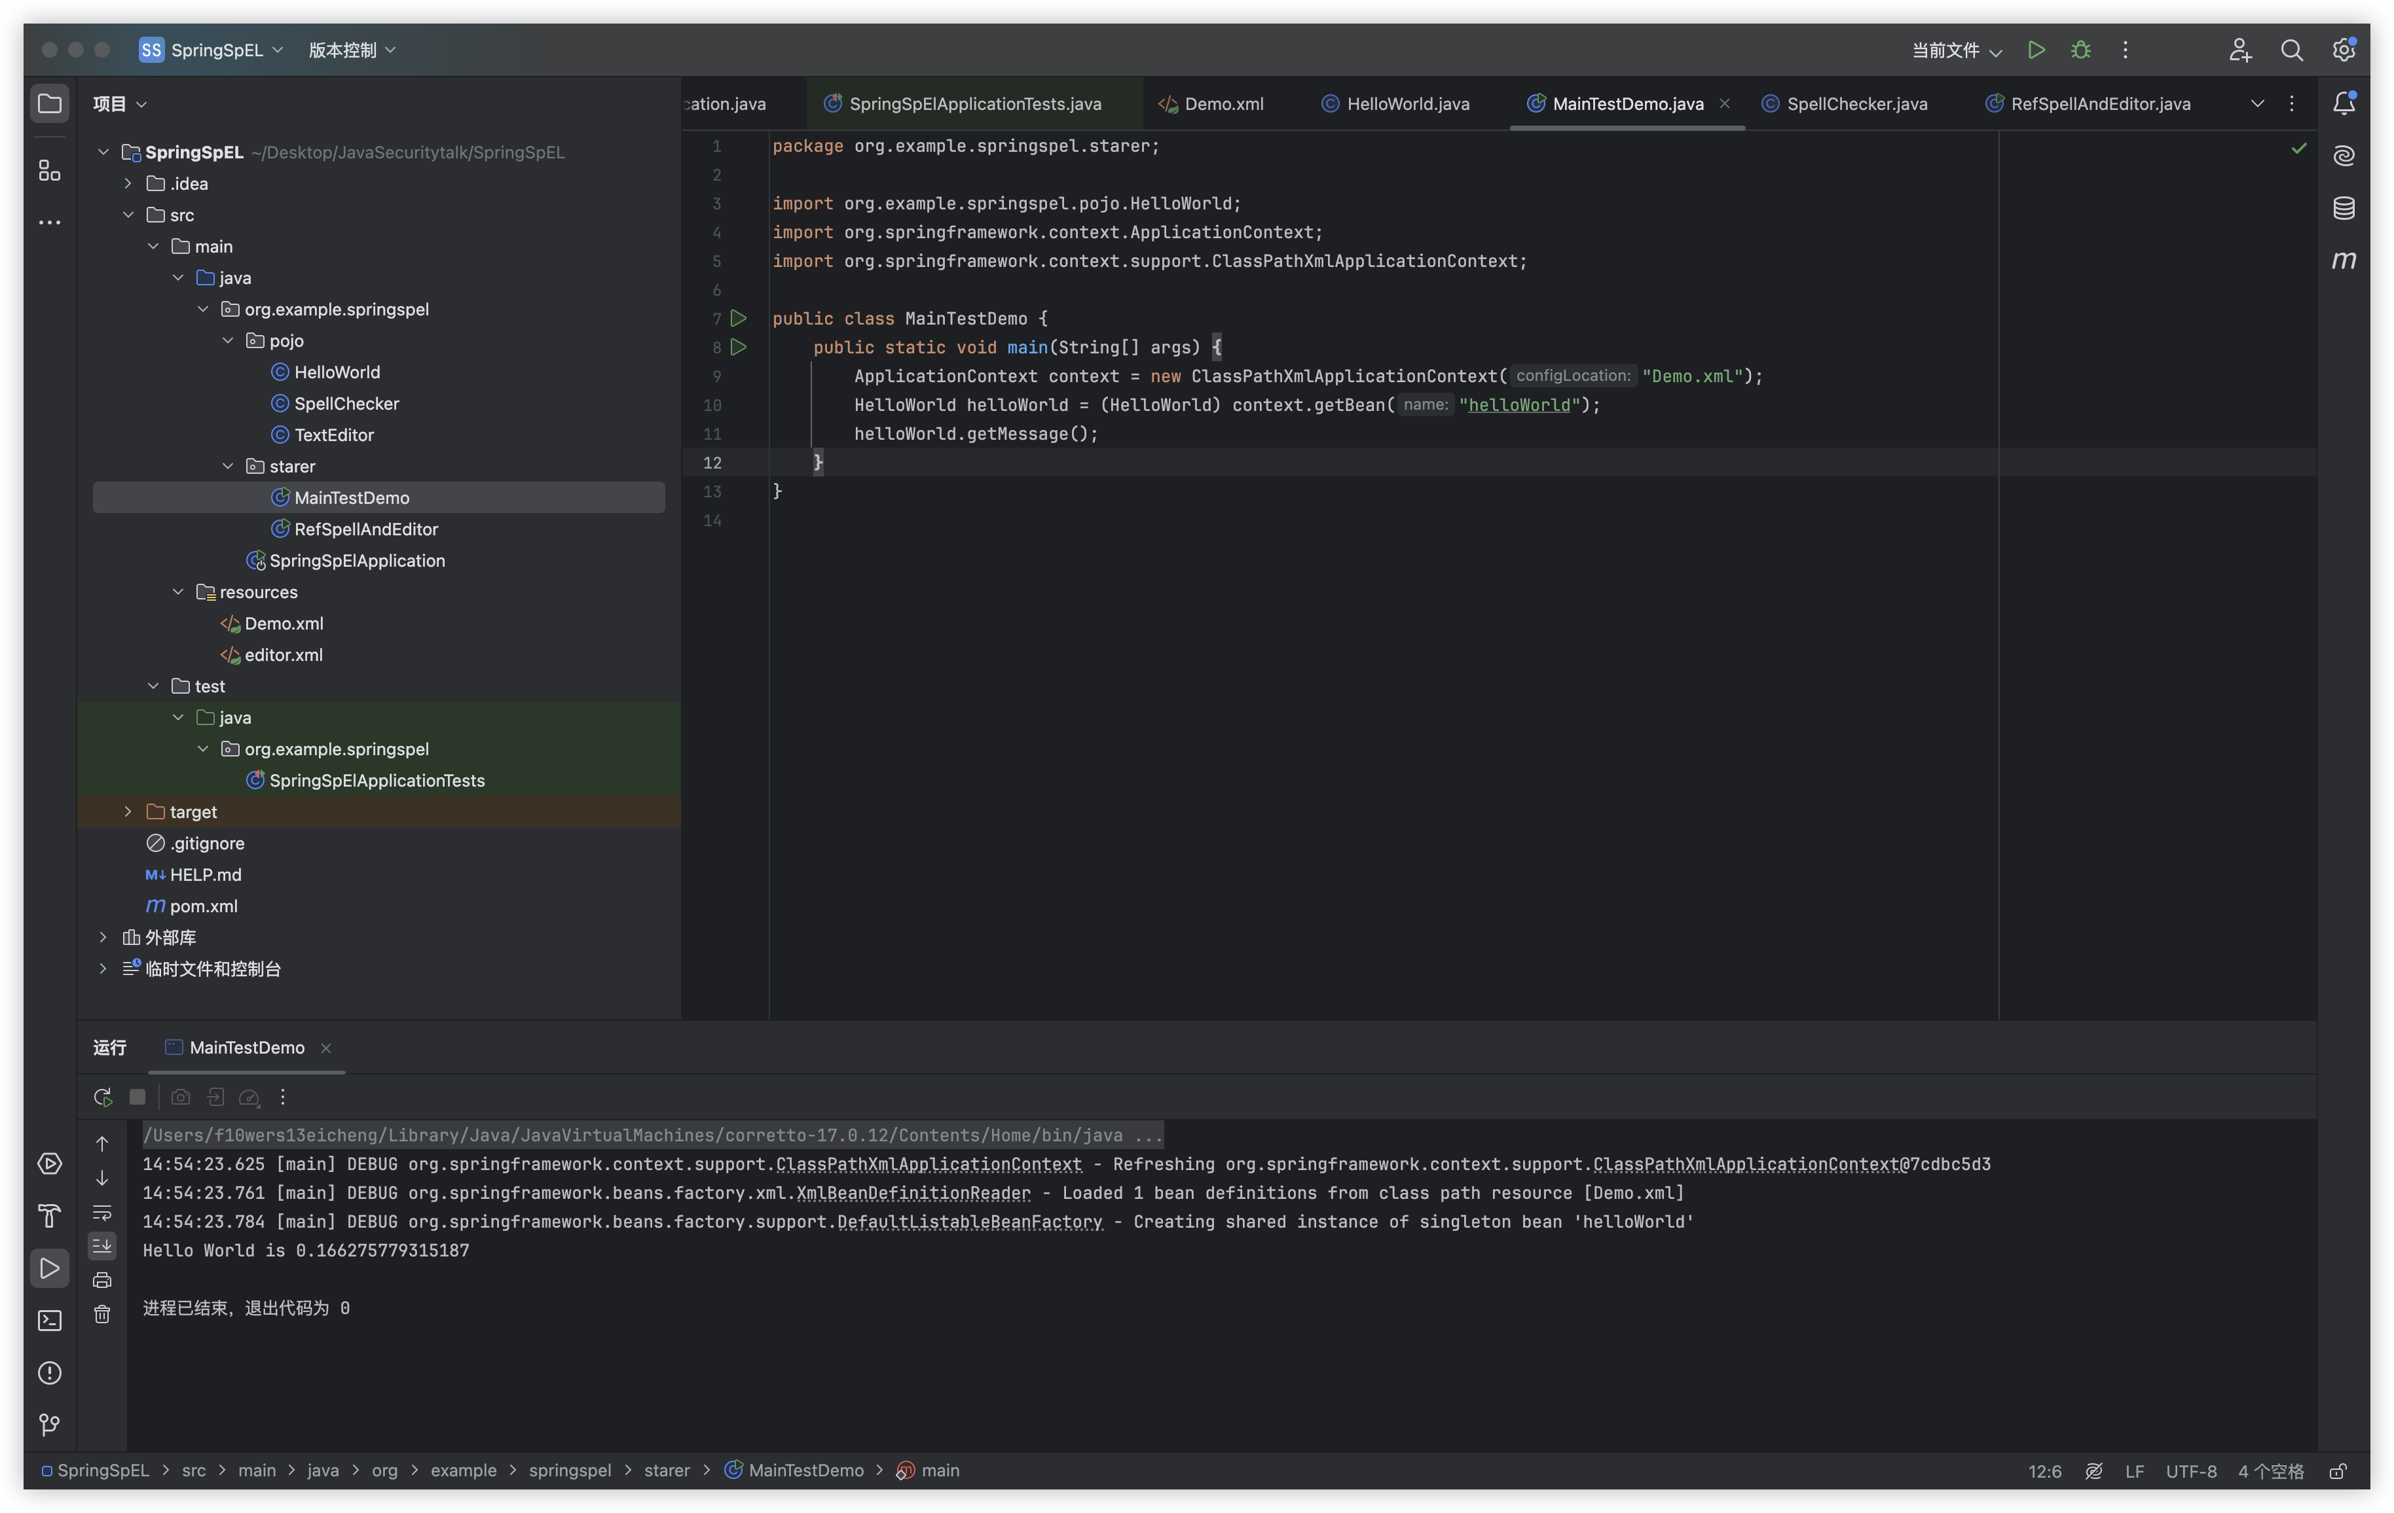Run the current file with green play

(2036, 50)
